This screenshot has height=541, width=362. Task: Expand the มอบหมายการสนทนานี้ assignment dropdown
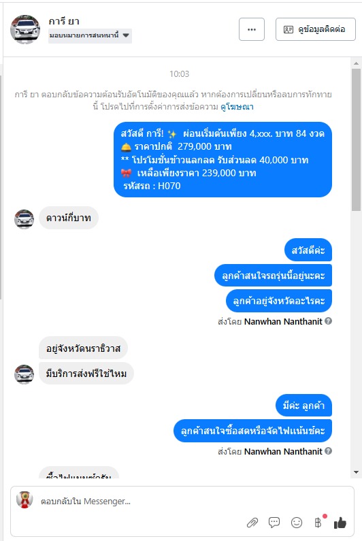click(90, 35)
